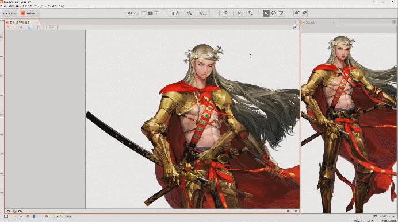The height and width of the screenshot is (222, 398).
Task: Close the model canvas document tab
Action: point(37,22)
